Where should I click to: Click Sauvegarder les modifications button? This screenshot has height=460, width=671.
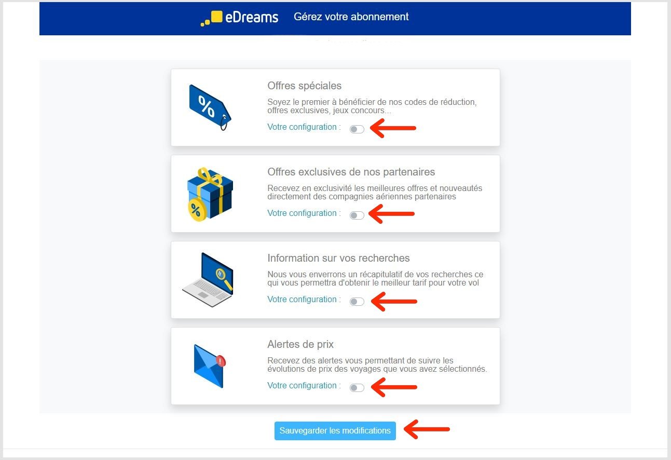(335, 430)
